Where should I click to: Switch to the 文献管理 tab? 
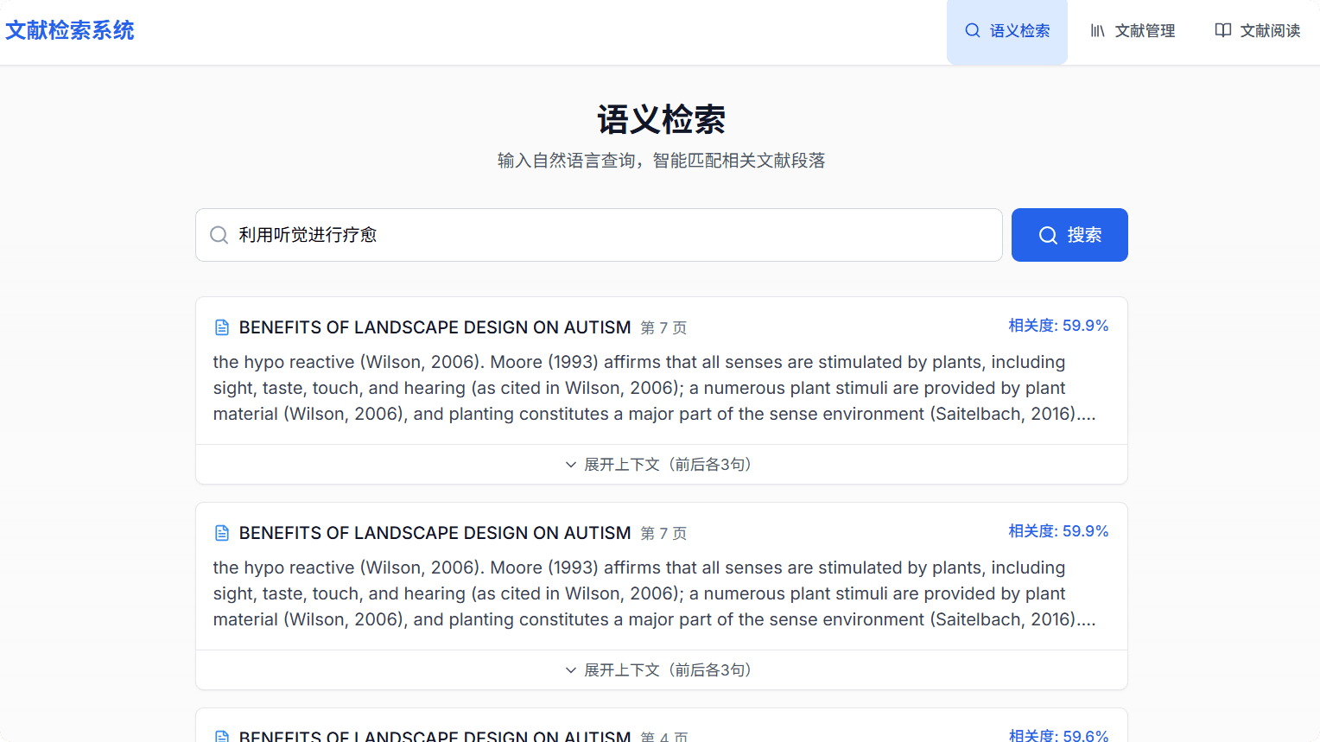click(1132, 31)
